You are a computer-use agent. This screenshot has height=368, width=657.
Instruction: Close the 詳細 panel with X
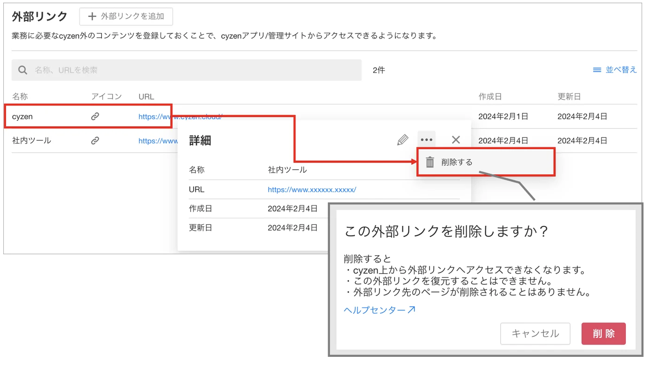point(456,139)
